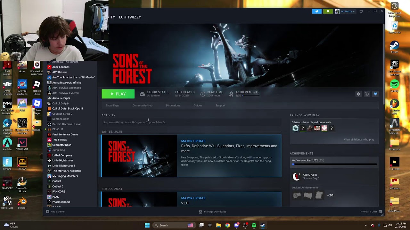Screen dimensions: 410x230
Task: Switch to Big Picture mode icon
Action: point(361,11)
